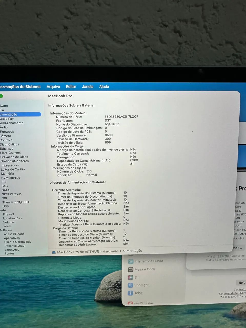Image resolution: width=246 pixels, height=328 pixels.
Task: Select PCI in the sidebar
Action: [4, 182]
